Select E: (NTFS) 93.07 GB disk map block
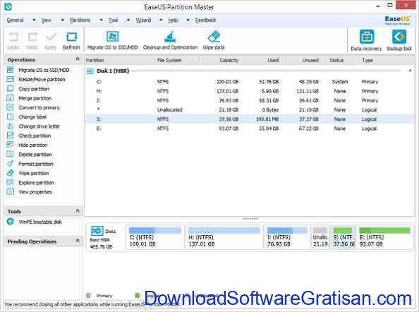Image resolution: width=419 pixels, height=312 pixels. tap(385, 237)
